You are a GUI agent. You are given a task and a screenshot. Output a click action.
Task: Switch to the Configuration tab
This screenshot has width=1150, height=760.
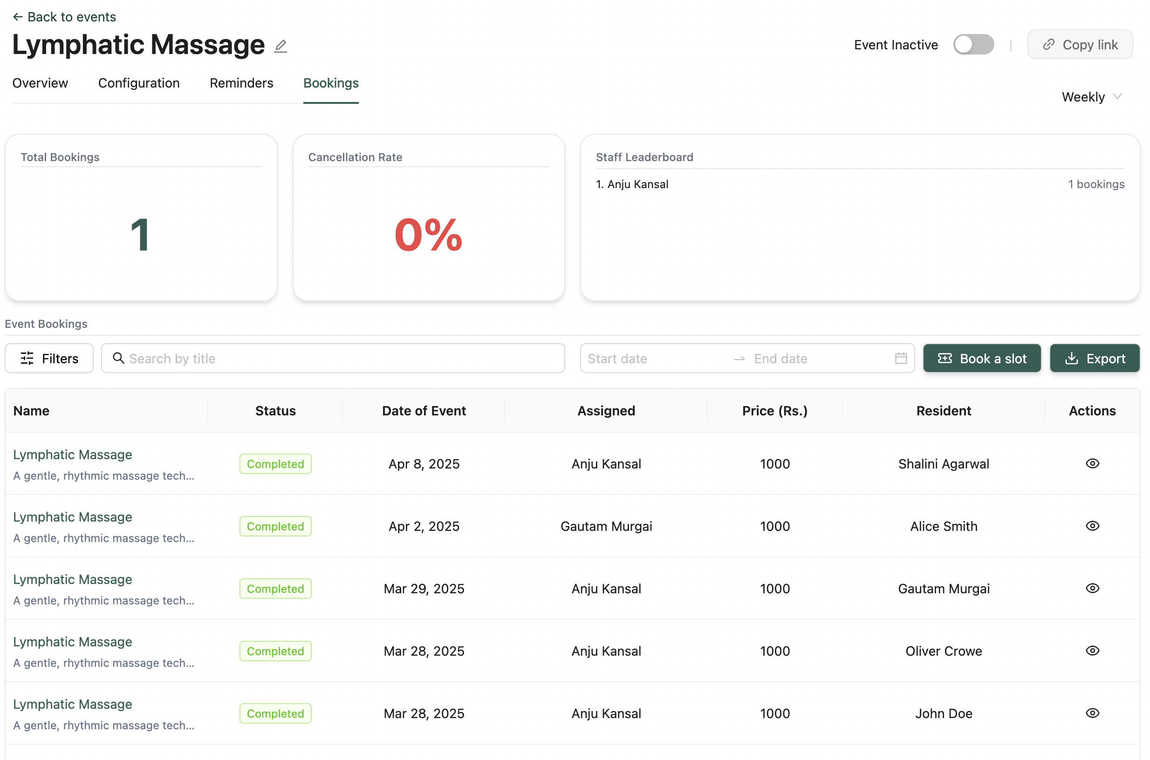139,83
